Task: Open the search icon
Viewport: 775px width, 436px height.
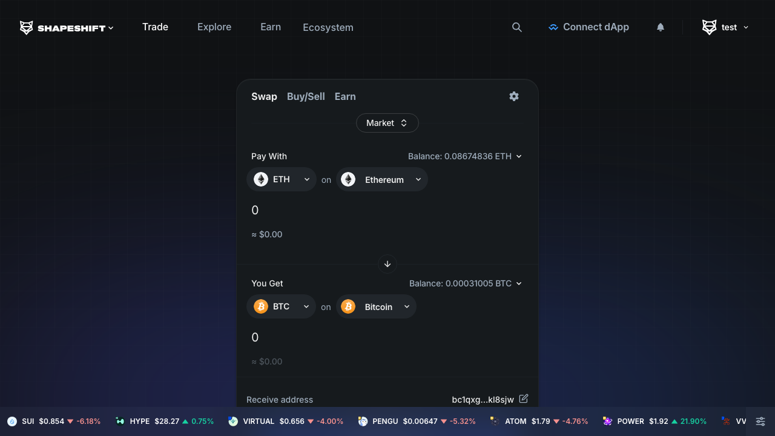Action: point(516,27)
